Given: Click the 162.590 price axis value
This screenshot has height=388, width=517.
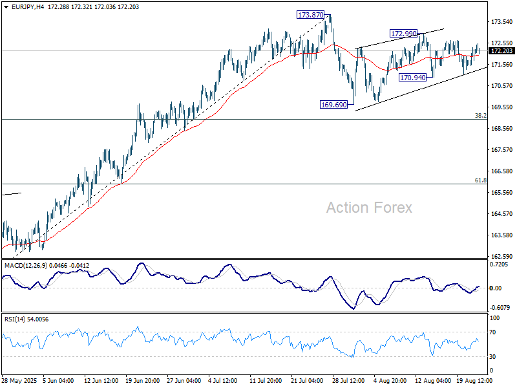Looking at the screenshot, I should tap(501, 256).
